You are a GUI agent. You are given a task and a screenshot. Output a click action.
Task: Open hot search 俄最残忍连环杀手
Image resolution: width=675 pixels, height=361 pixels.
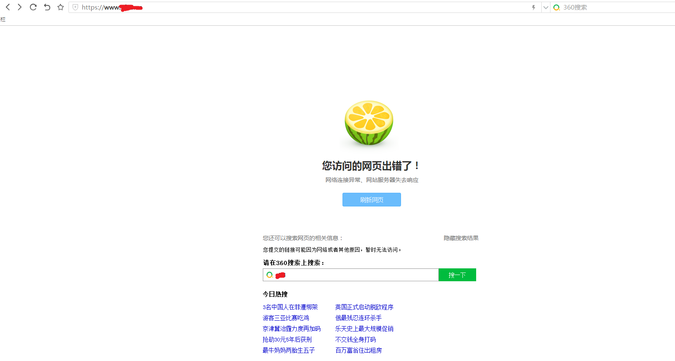pyautogui.click(x=359, y=318)
